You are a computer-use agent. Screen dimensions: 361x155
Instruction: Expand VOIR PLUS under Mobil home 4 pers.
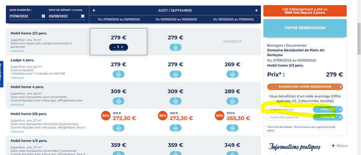pos(17,104)
